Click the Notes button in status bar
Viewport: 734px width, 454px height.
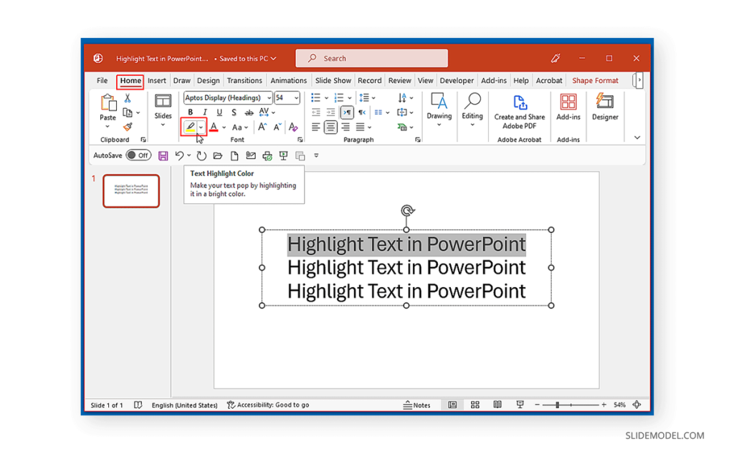(418, 405)
